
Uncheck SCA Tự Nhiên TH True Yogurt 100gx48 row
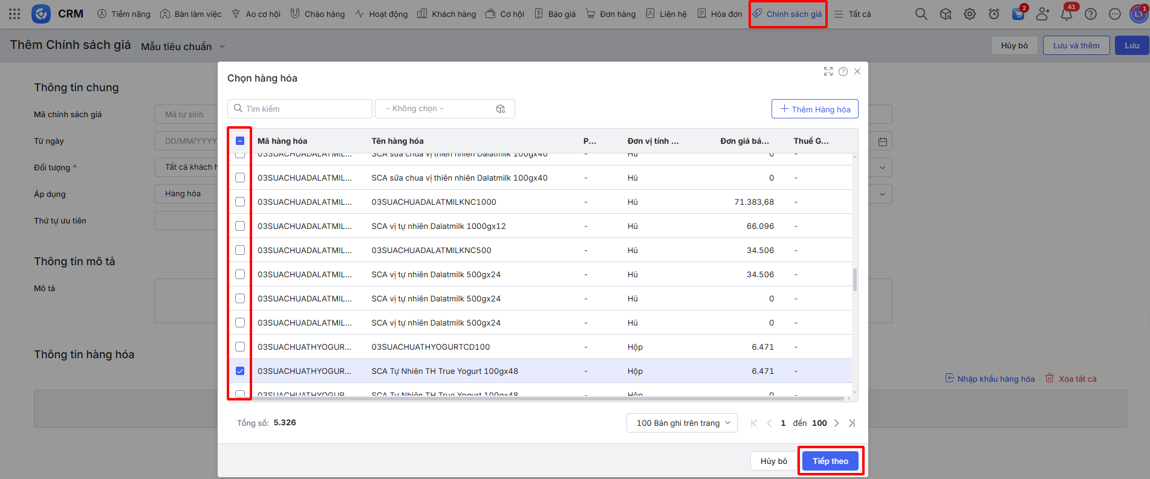[x=240, y=371]
